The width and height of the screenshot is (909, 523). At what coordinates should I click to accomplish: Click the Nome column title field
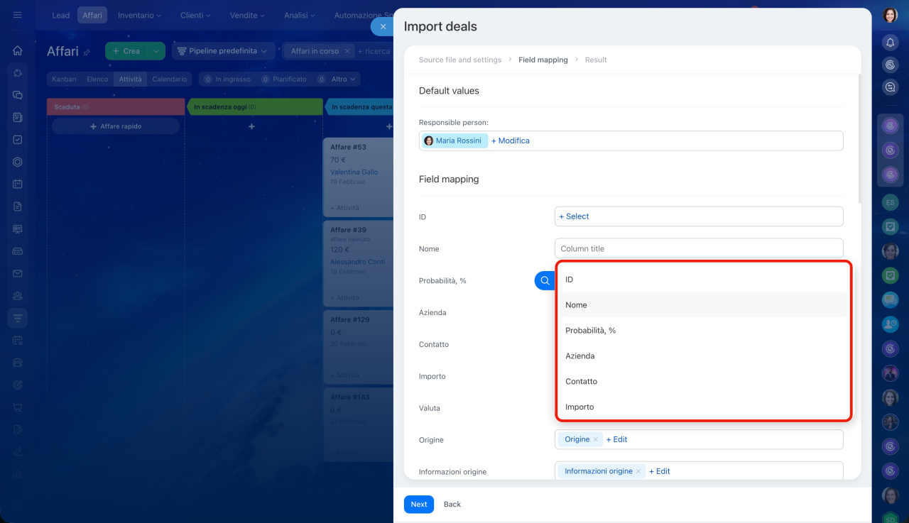tap(698, 249)
